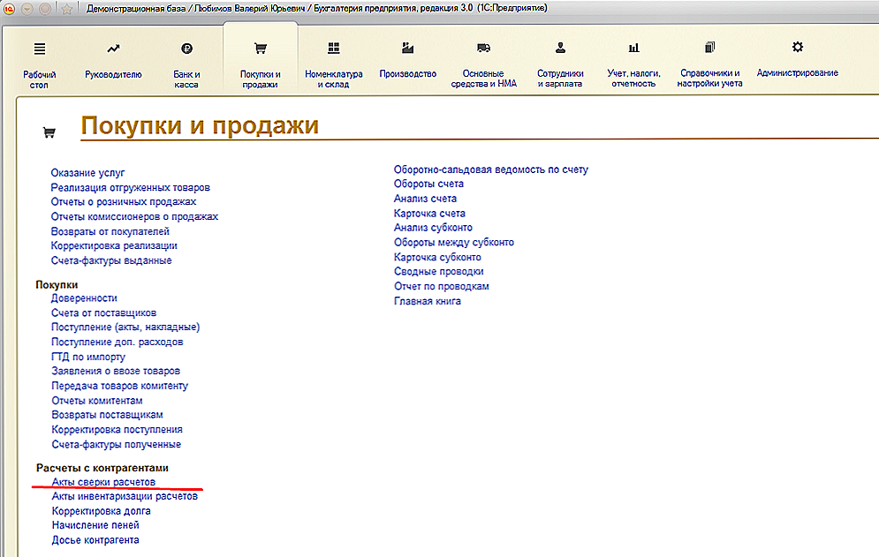Open Анализ счета report
This screenshot has width=879, height=557.
(x=425, y=199)
